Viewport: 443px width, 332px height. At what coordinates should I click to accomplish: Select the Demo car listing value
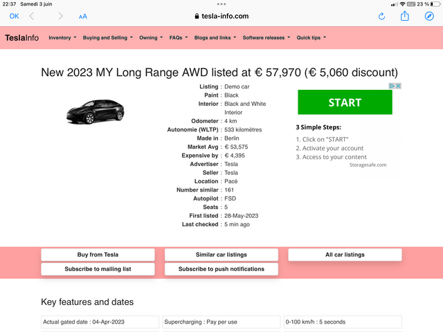[237, 86]
